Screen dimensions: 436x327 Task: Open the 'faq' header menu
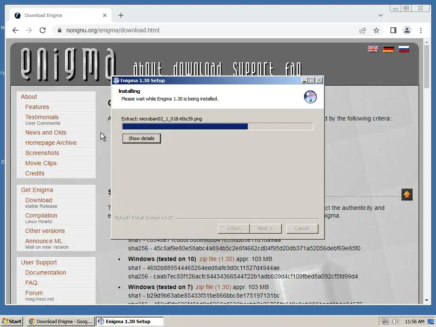(x=293, y=69)
